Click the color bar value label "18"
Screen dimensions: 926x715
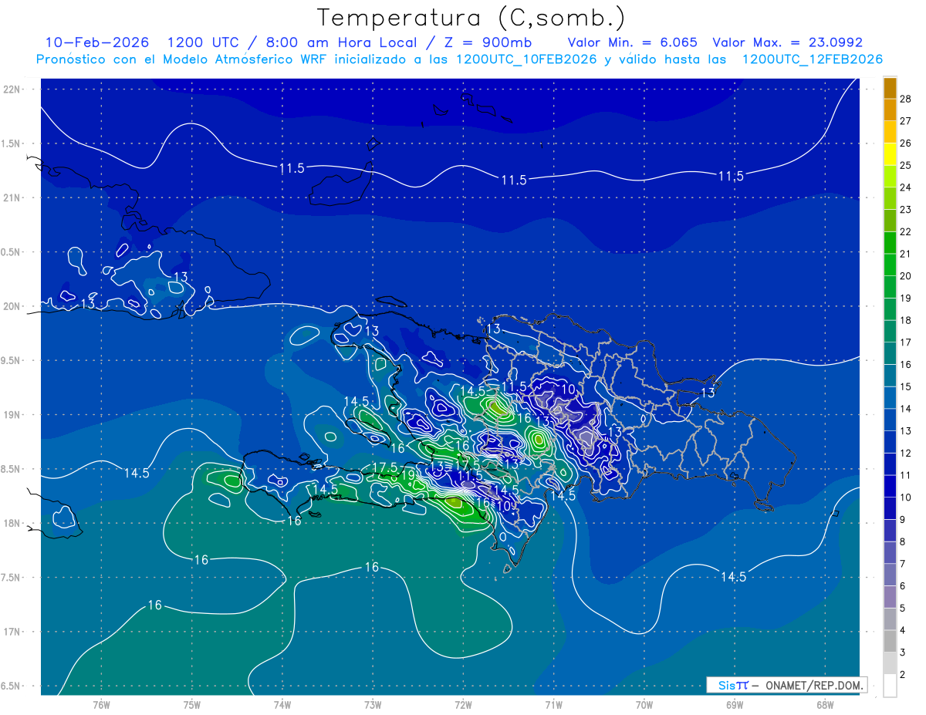[x=906, y=320]
